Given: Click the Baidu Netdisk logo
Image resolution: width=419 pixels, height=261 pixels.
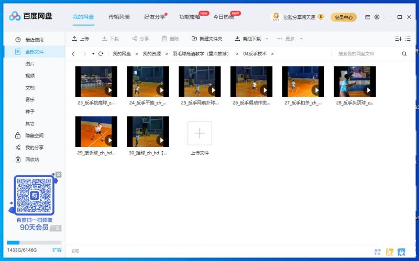Looking at the screenshot, I should [30, 16].
